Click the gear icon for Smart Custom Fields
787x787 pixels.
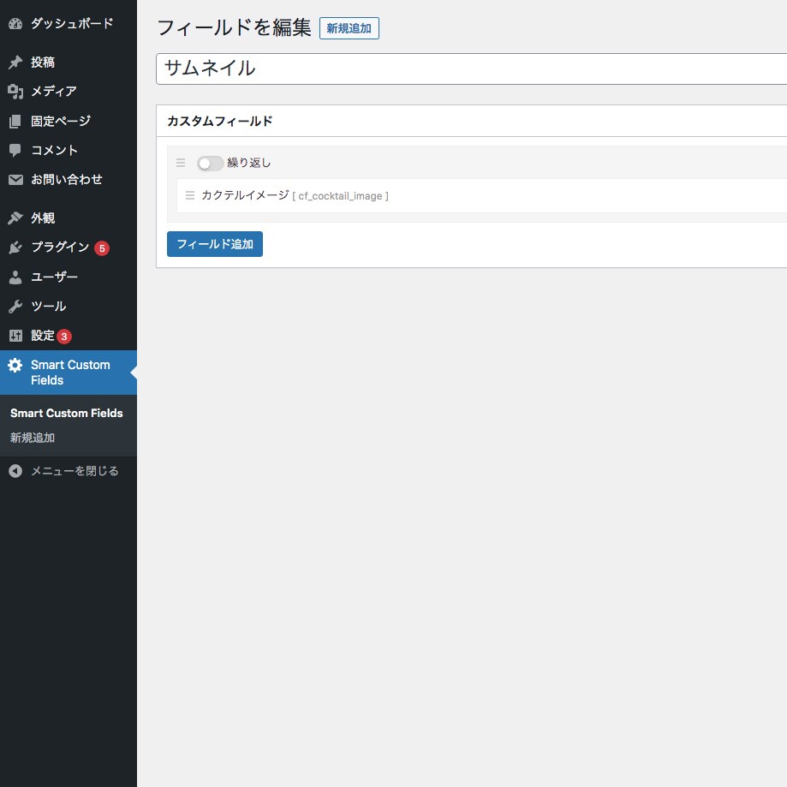pos(15,366)
